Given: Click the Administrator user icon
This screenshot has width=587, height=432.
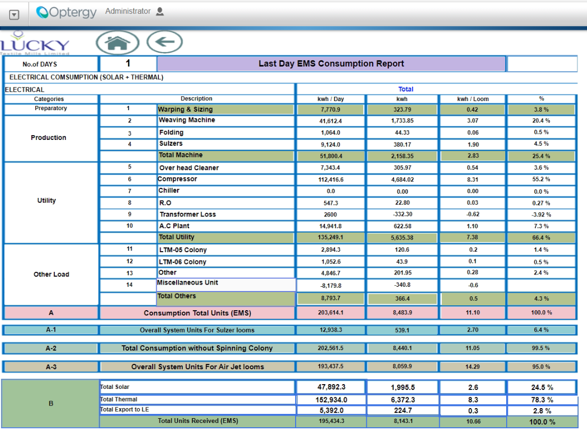Looking at the screenshot, I should point(160,11).
